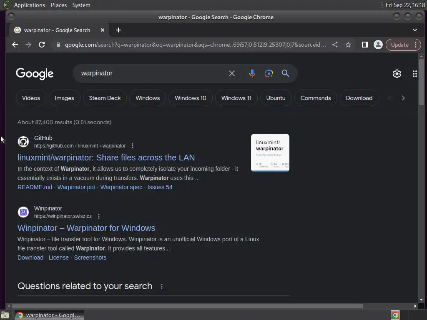Click the GitHub favicon of first result

23,142
